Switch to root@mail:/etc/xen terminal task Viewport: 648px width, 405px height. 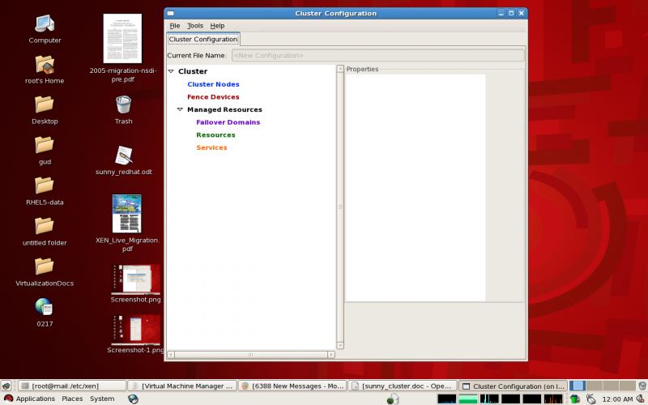pos(72,386)
